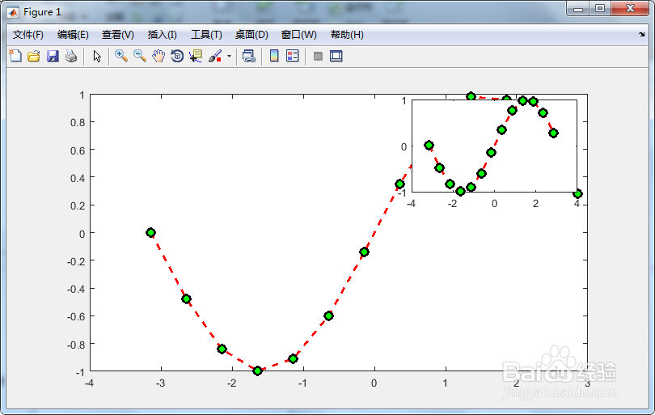Activate the Zoom In tool

[x=121, y=56]
